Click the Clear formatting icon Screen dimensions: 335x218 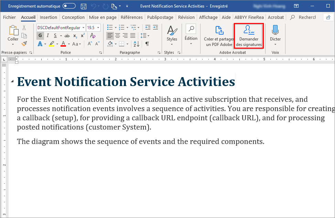click(93, 36)
